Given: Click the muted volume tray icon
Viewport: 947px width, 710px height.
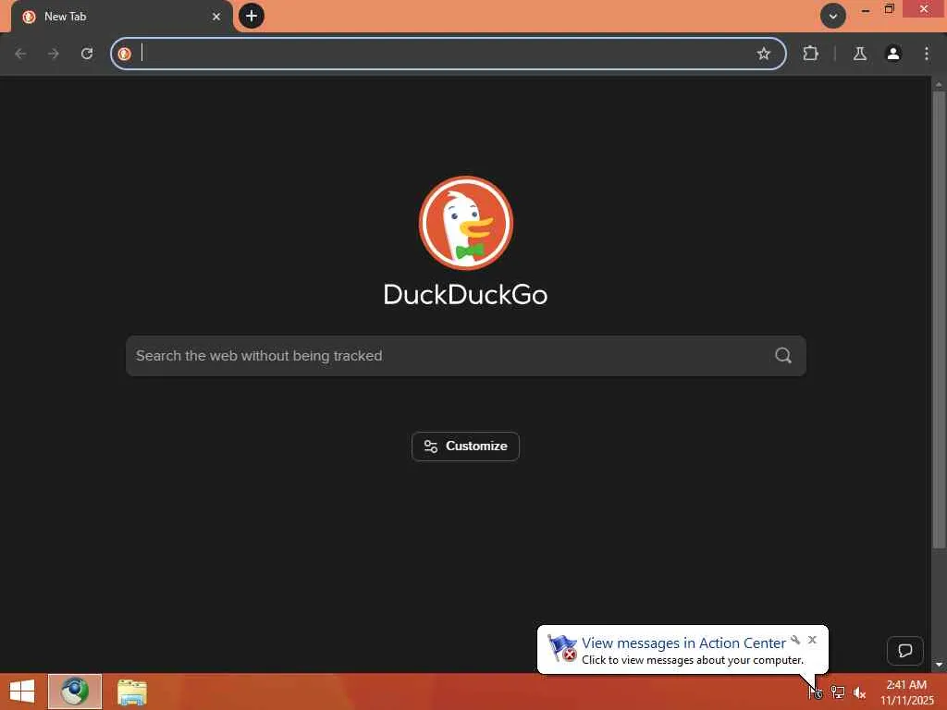Looking at the screenshot, I should pyautogui.click(x=859, y=692).
